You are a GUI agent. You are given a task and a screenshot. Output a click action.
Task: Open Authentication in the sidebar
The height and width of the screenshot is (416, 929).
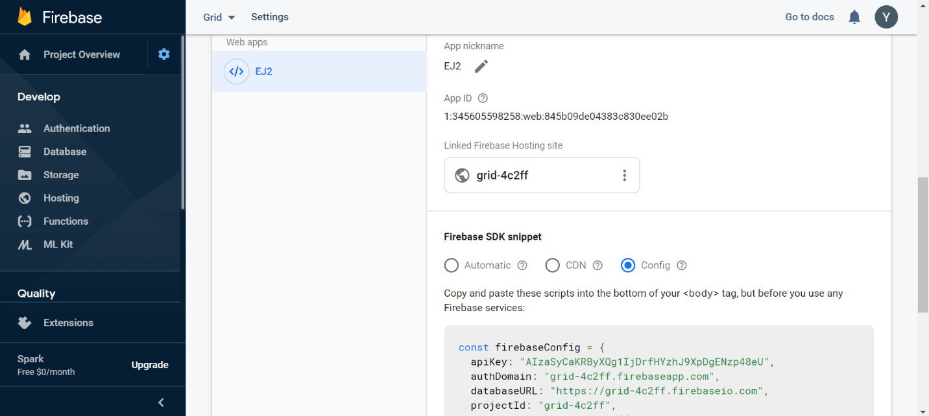(76, 128)
